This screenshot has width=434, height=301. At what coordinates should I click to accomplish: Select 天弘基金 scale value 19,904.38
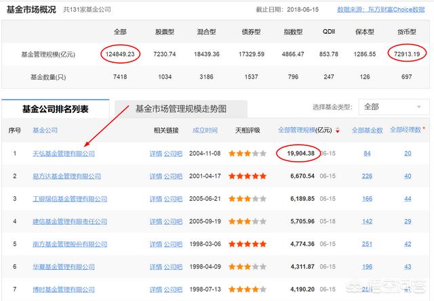[300, 154]
